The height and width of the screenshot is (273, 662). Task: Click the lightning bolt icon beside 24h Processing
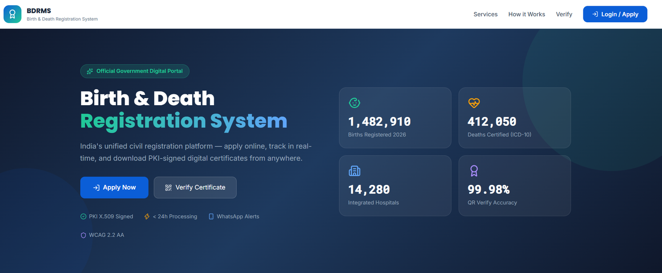tap(147, 217)
